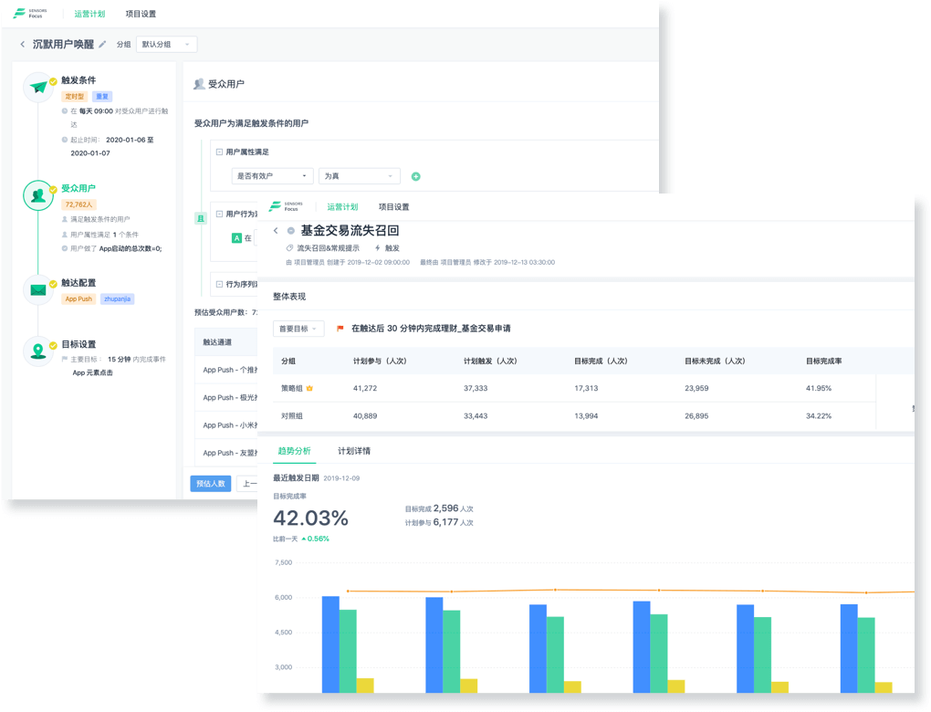Viewport: 931px width, 712px height.
Task: Switch to the 计划详情 tab
Action: coord(354,451)
